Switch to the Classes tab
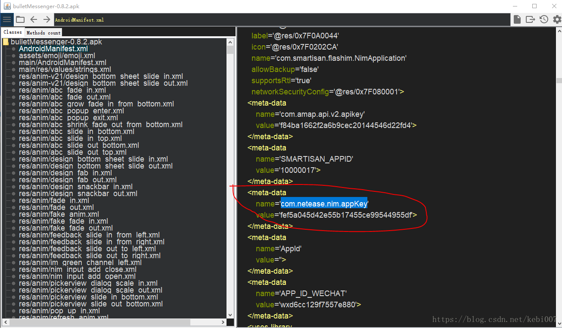This screenshot has width=562, height=328. pyautogui.click(x=12, y=32)
